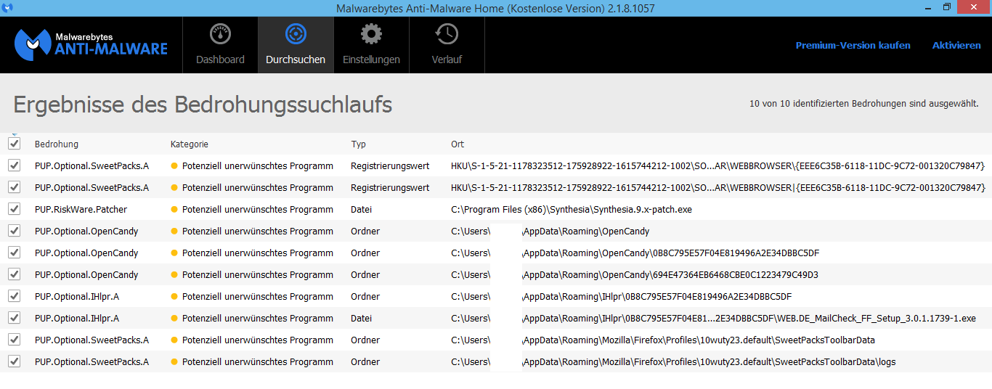Click the 'Ergebnisse des Bedrohungssuchlaufs' heading
Image resolution: width=992 pixels, height=389 pixels.
click(x=203, y=105)
